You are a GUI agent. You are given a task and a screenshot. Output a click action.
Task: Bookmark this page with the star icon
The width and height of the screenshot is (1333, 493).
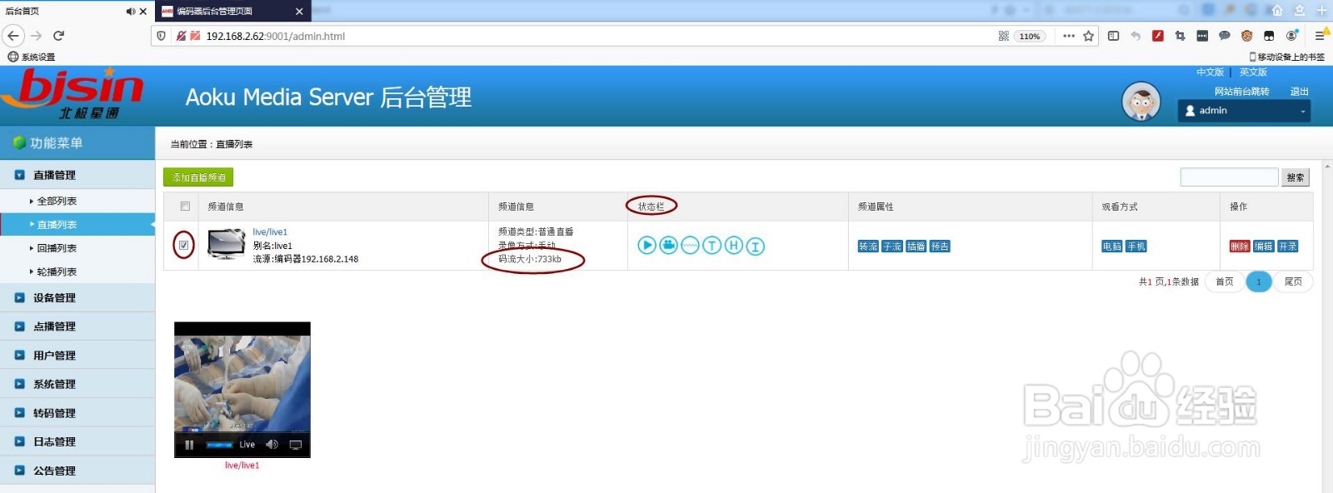(1088, 36)
